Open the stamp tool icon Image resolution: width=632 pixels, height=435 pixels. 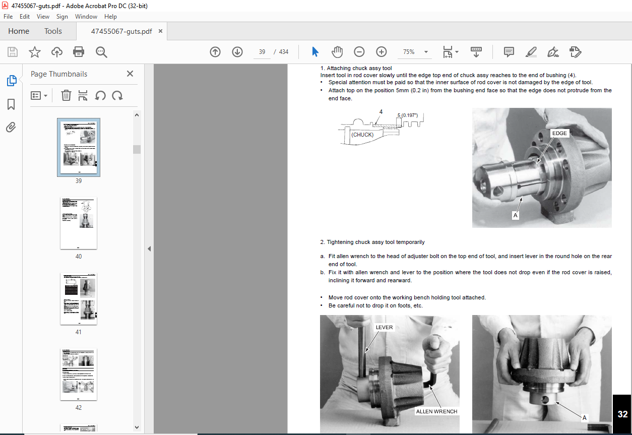coord(575,52)
